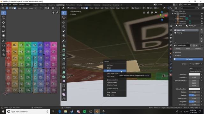Toggle visibility of Plane.001 in outliner
Image resolution: width=204 pixels, height=114 pixels.
tap(202, 21)
